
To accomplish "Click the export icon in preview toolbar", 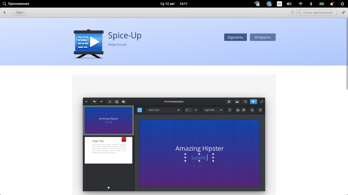I will point(245,102).
